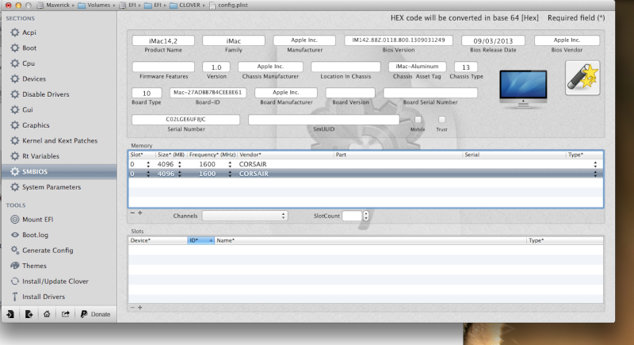Open Type stepper in first memory row
634x345 pixels.
pyautogui.click(x=595, y=164)
